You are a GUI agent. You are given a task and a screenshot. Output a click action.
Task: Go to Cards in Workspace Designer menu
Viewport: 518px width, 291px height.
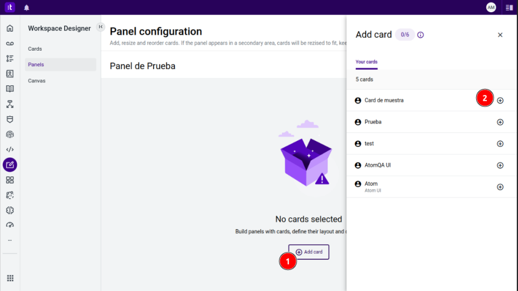coord(35,49)
